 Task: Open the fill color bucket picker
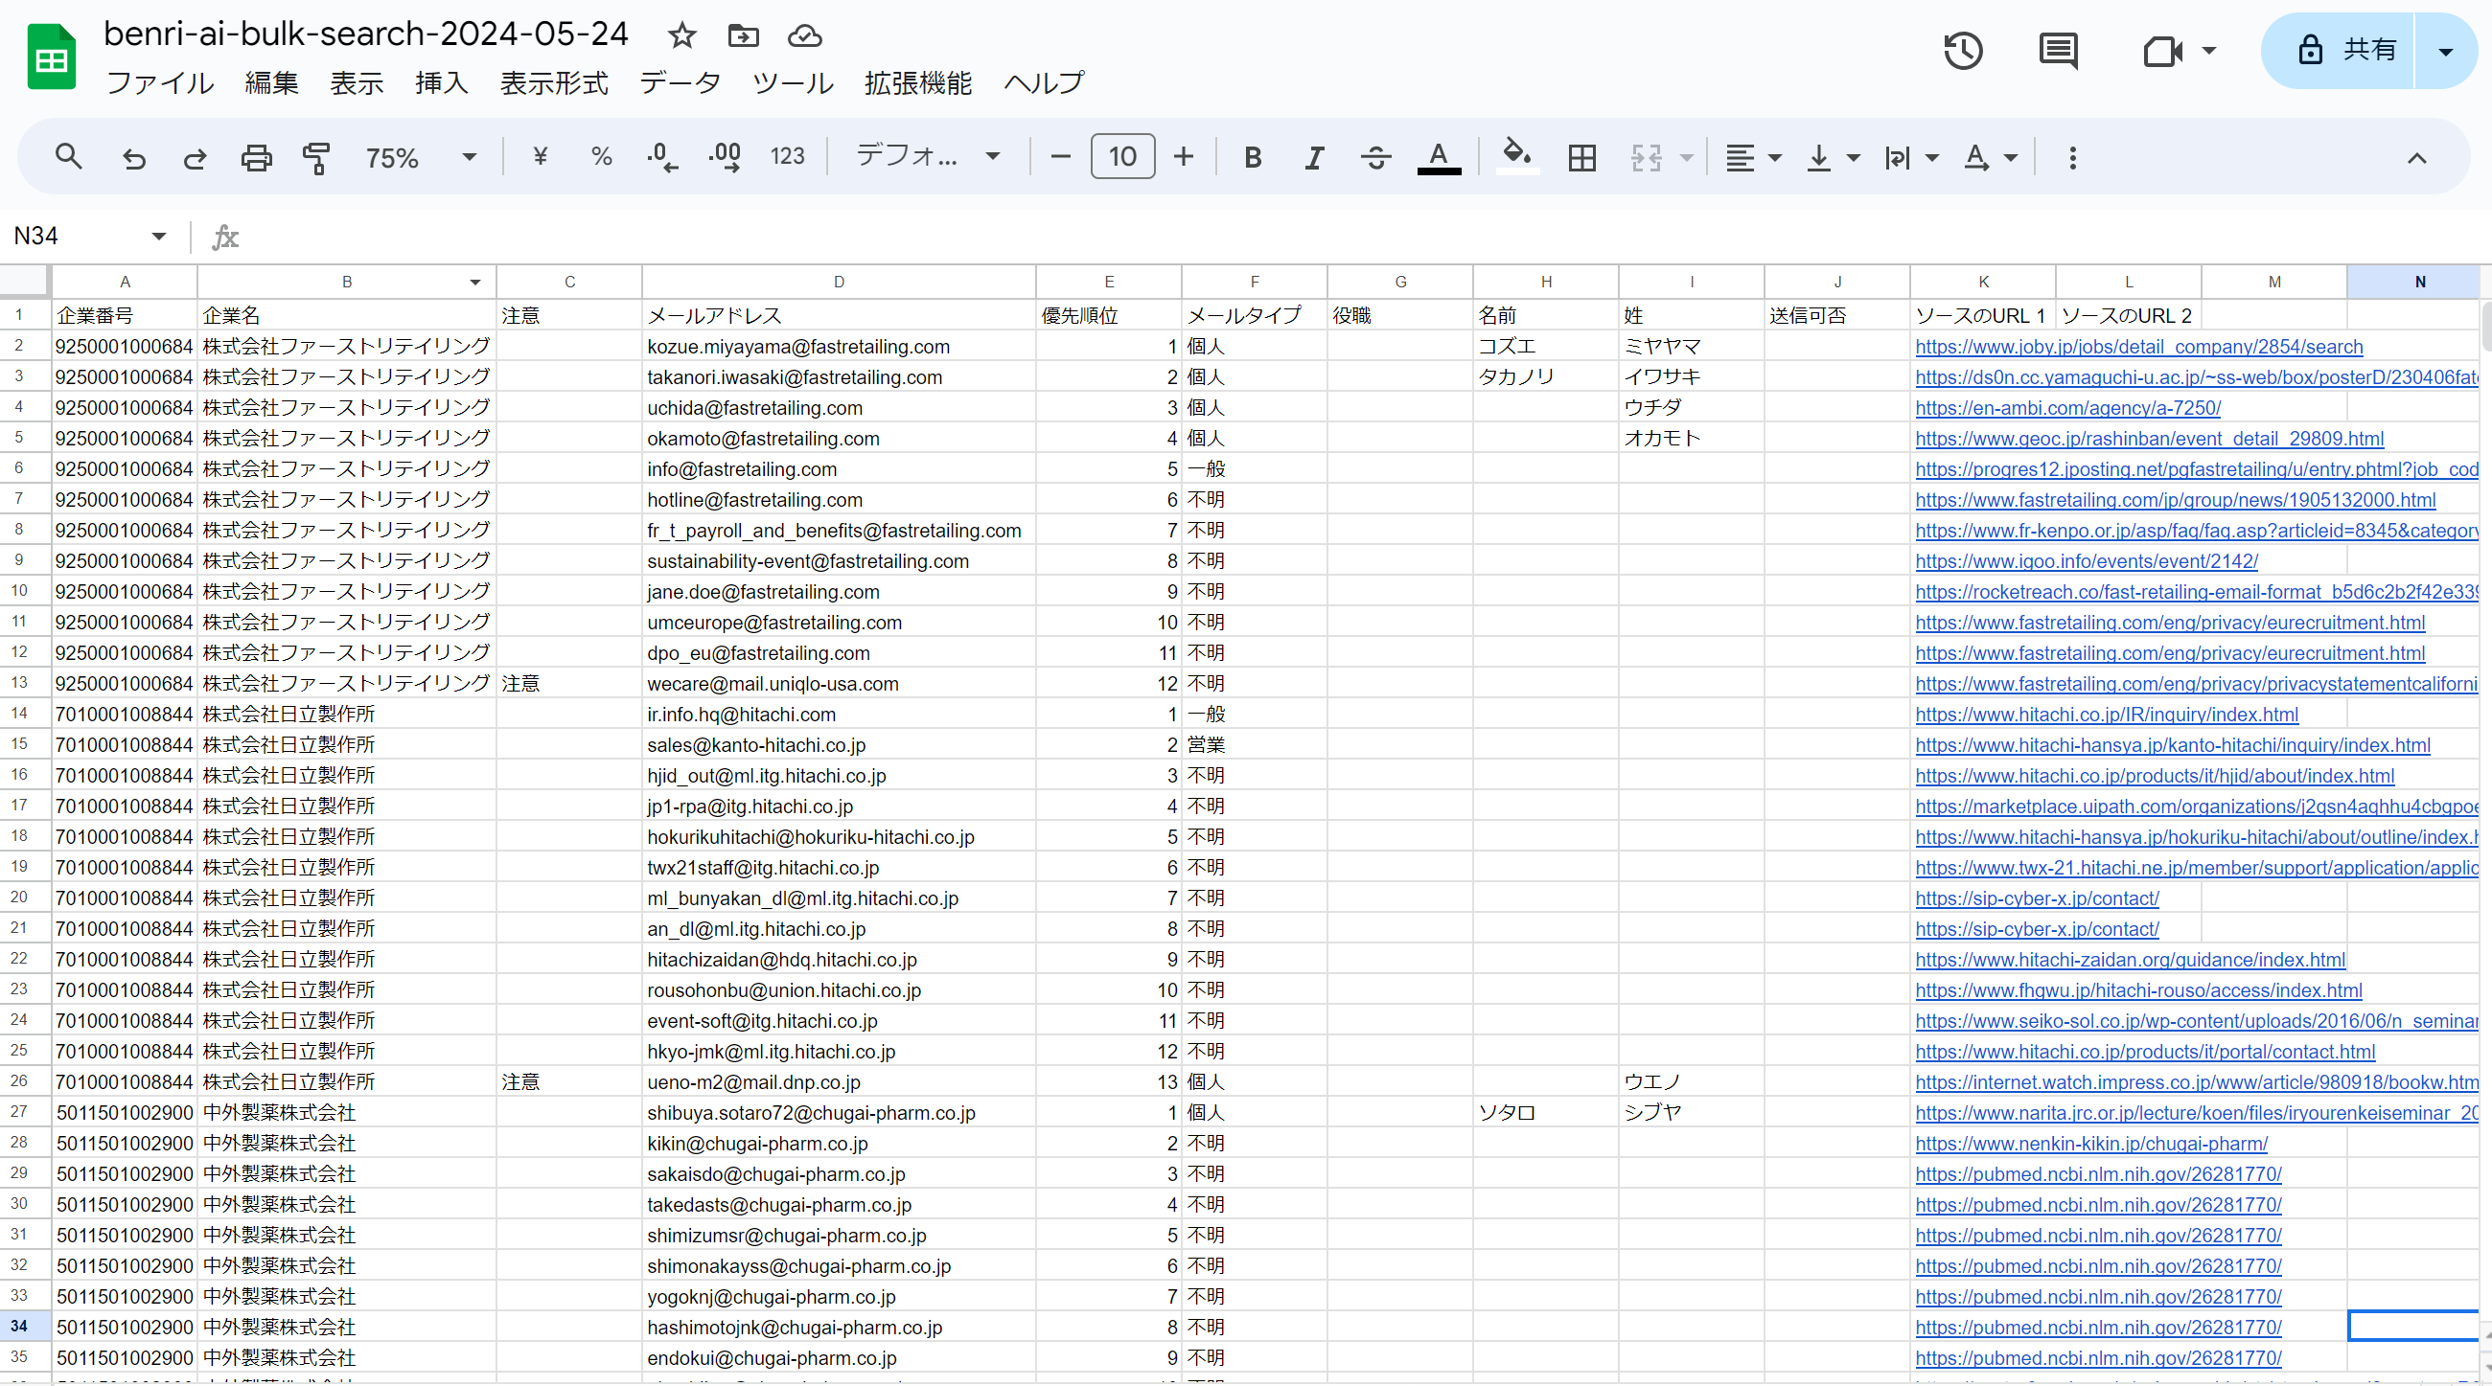point(1516,155)
